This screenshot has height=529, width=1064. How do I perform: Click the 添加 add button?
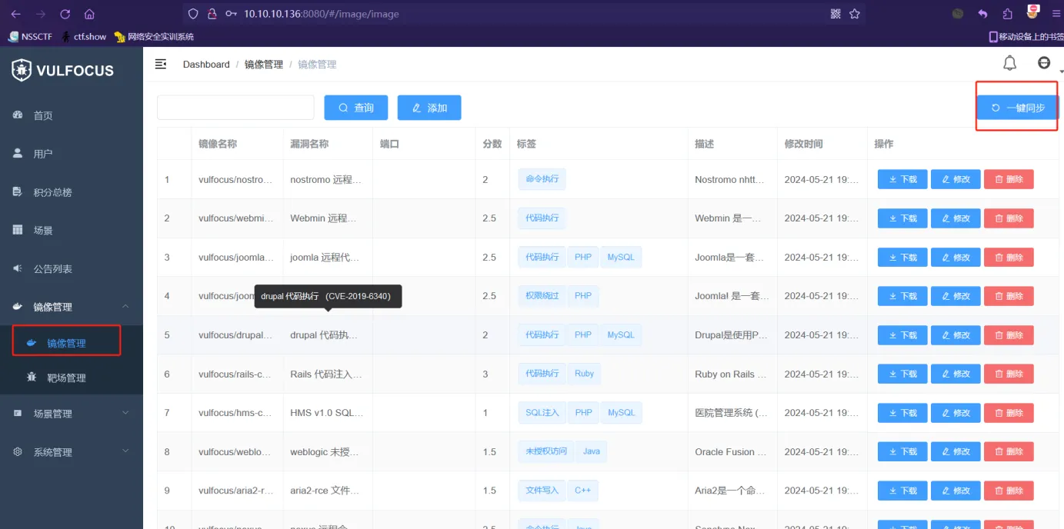429,108
